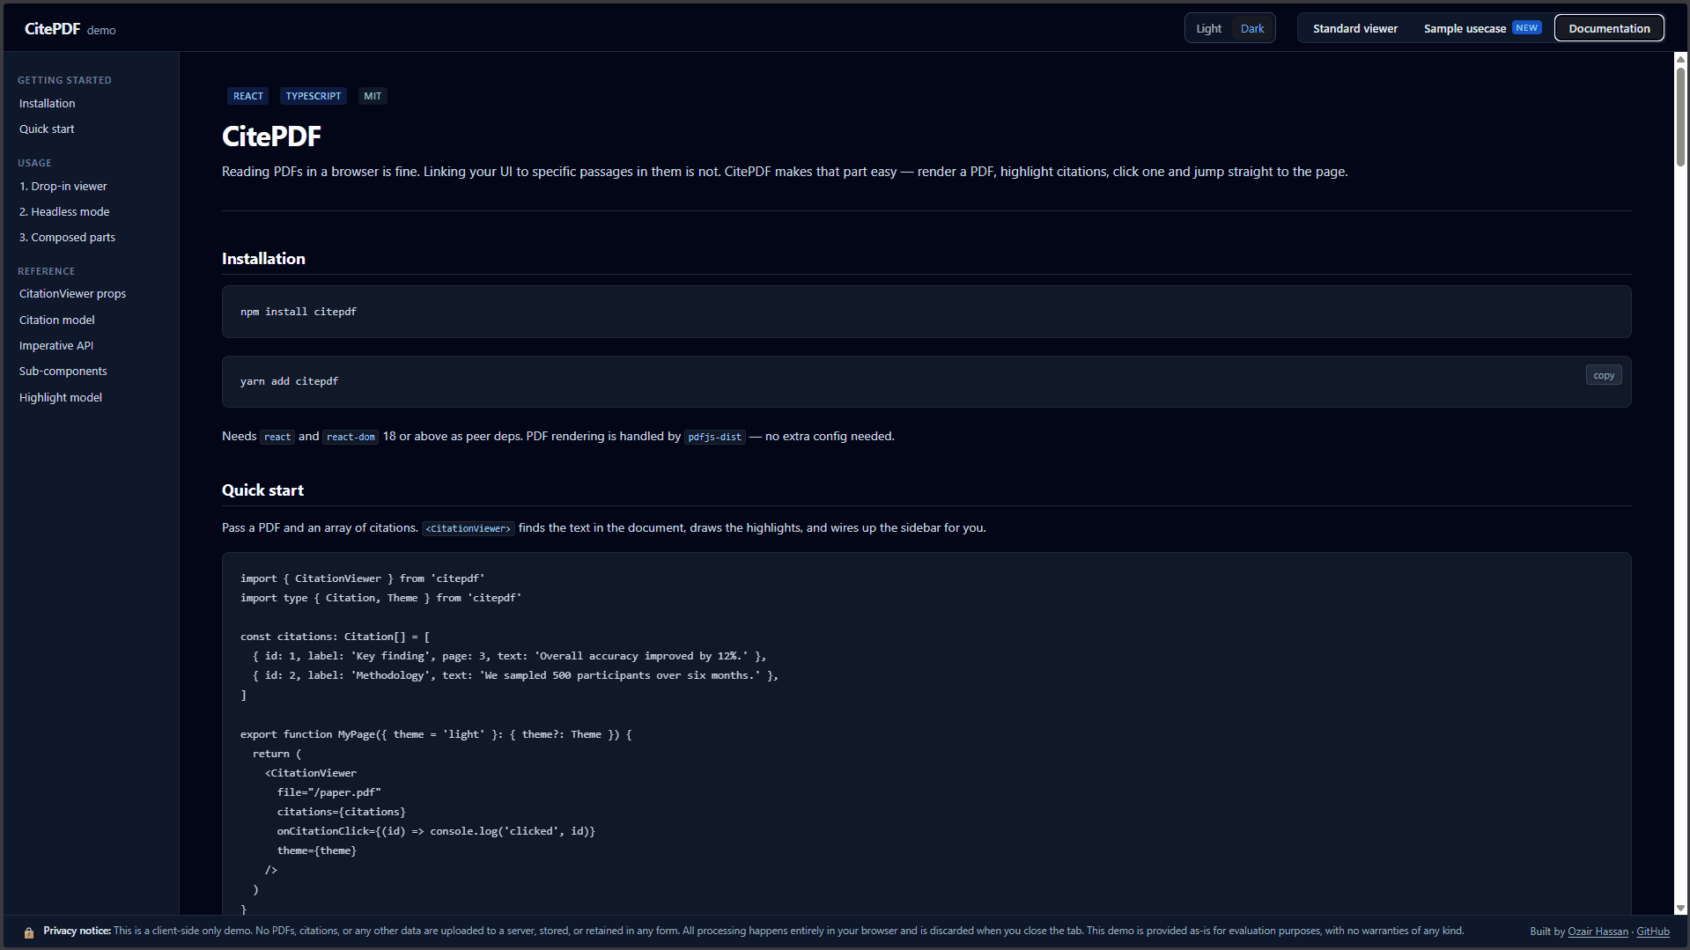Viewport: 1690px width, 950px height.
Task: Visit Ozair Hassan's link in footer
Action: (1598, 932)
